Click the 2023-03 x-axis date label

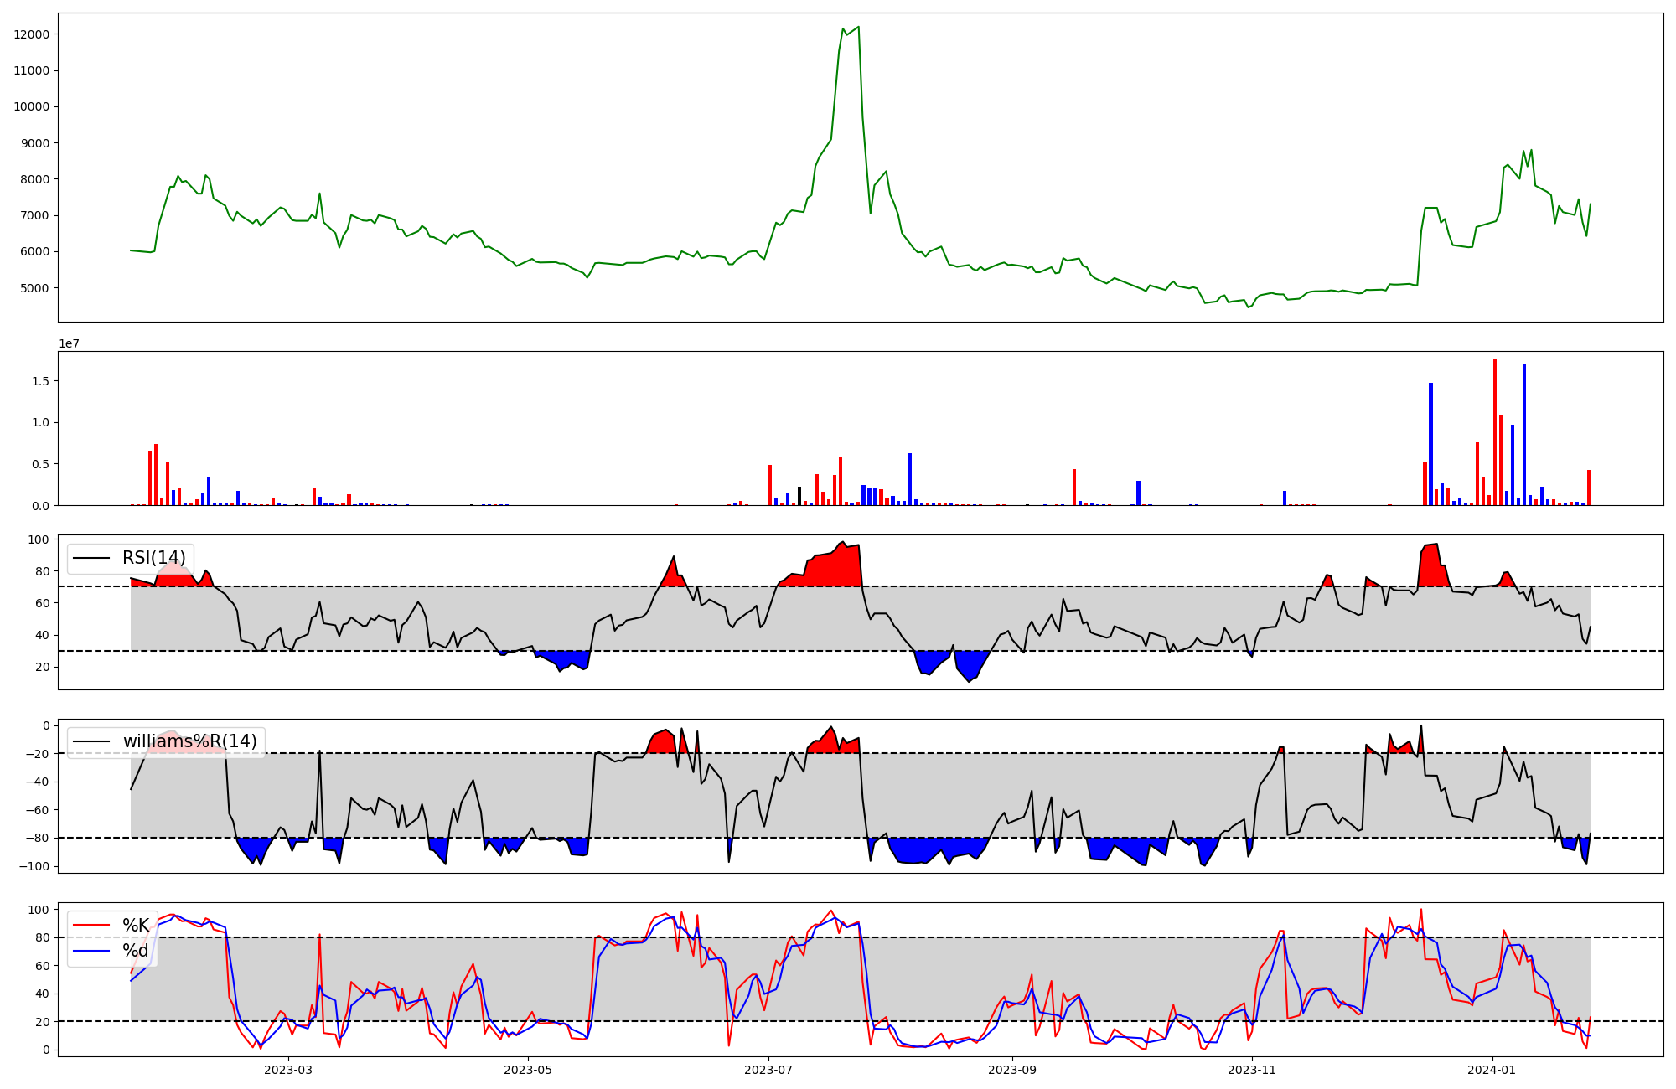tap(288, 1070)
